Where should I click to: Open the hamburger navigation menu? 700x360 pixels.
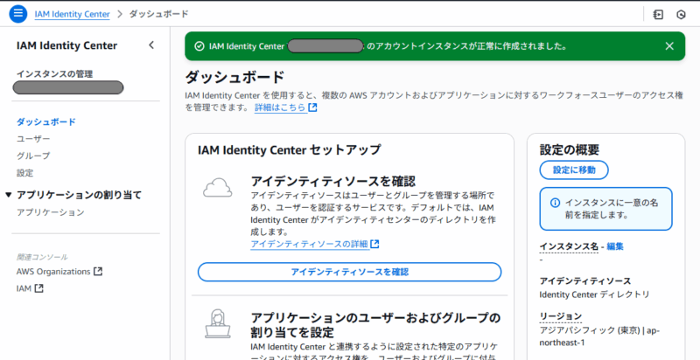coord(18,13)
